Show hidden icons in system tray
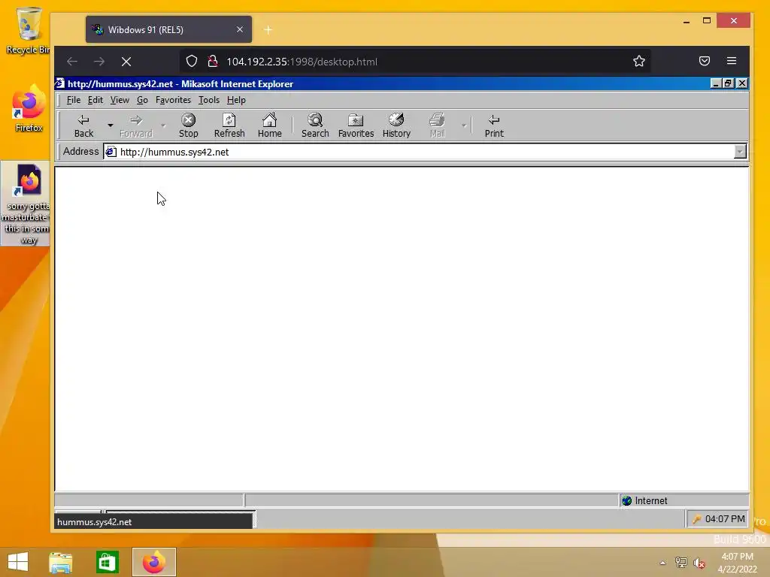The width and height of the screenshot is (770, 577). coord(662,563)
